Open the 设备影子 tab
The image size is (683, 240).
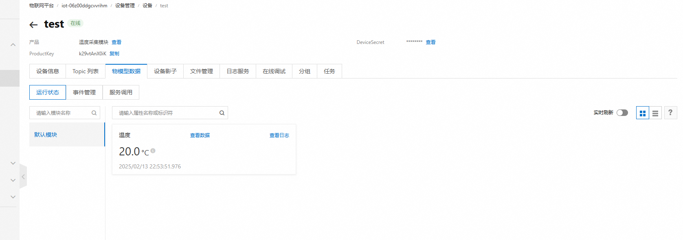[165, 71]
